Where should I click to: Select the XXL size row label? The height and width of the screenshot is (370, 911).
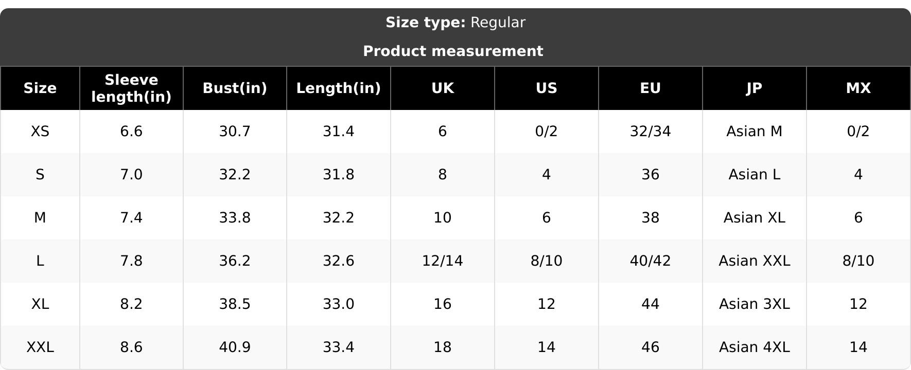coord(40,347)
